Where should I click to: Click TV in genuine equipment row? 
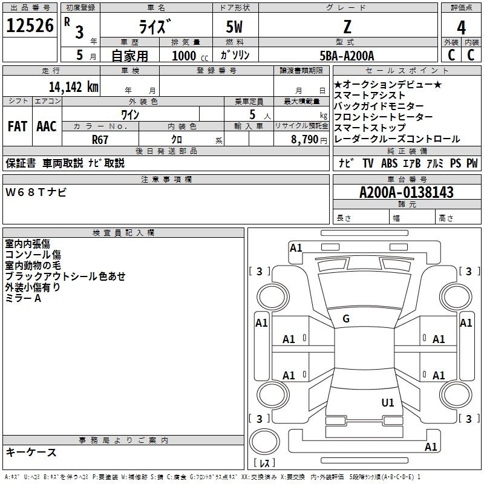pyautogui.click(x=368, y=163)
